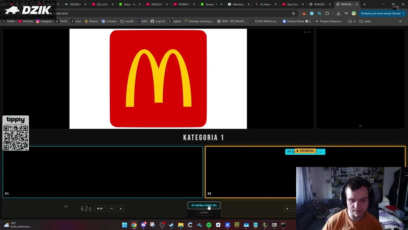Click the Odpowiada badge in P2 panel

pos(305,151)
